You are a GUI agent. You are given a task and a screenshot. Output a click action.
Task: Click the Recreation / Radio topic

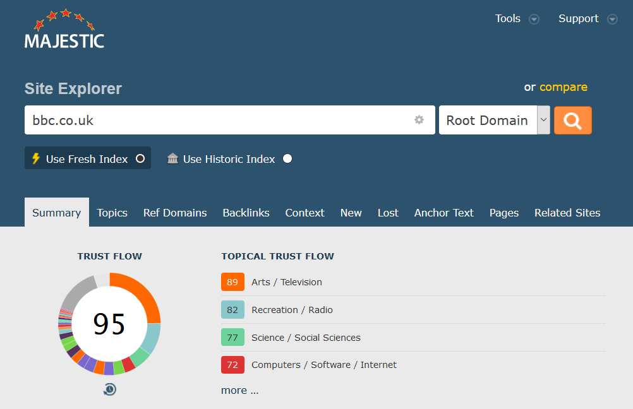[292, 310]
